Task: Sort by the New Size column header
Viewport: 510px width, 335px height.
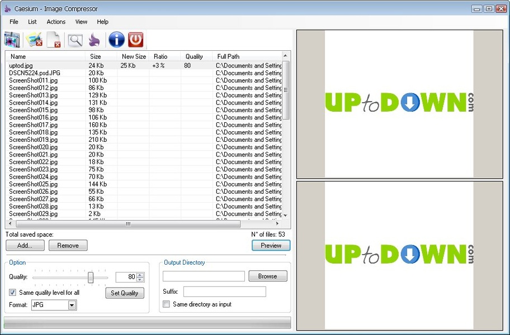Action: pos(133,56)
